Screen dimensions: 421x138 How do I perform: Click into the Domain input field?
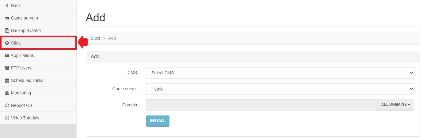[x=261, y=105]
